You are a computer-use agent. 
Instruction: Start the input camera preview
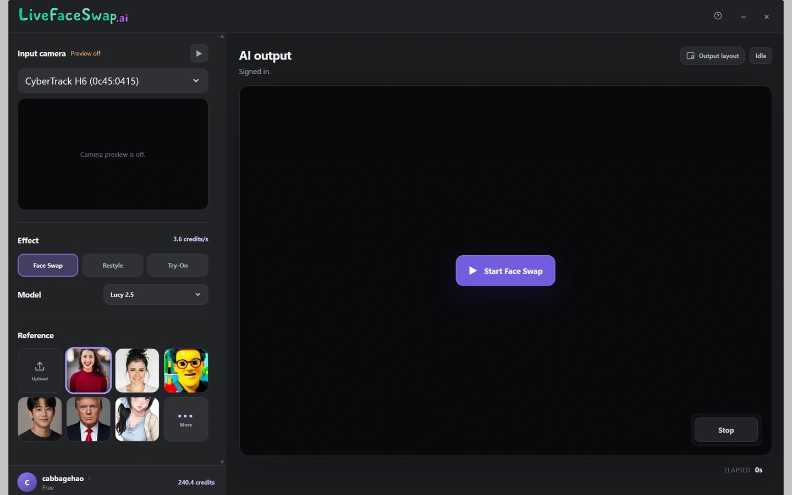click(x=199, y=53)
